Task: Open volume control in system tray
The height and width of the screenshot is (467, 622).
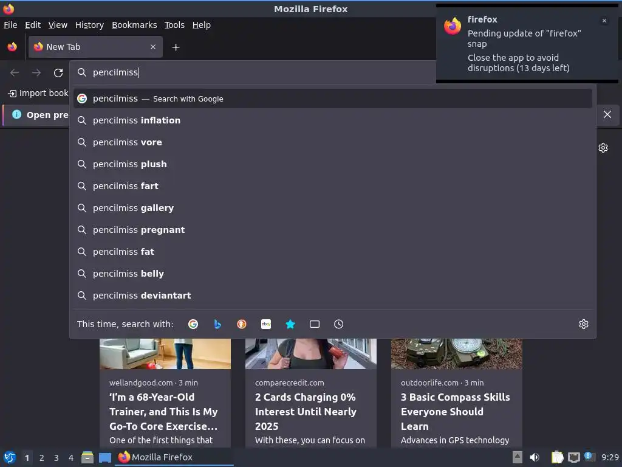Action: click(x=535, y=457)
